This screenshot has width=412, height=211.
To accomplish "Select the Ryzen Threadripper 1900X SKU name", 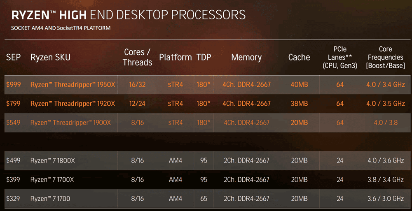I will click(73, 123).
